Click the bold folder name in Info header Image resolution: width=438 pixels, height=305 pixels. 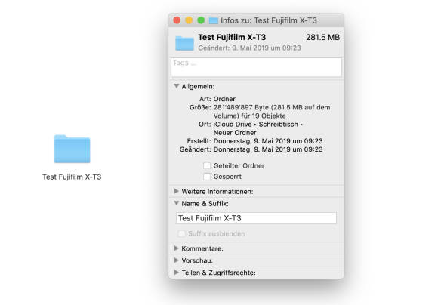[x=232, y=37]
